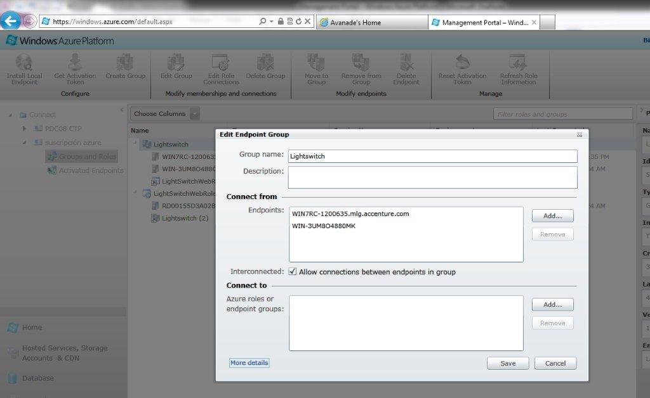Close the Edit Endpoint Group dialog
The image size is (650, 398).
[x=580, y=134]
